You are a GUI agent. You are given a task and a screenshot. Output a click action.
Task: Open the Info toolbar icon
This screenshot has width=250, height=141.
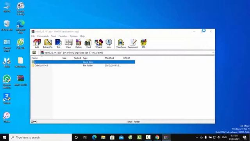pos(109,43)
